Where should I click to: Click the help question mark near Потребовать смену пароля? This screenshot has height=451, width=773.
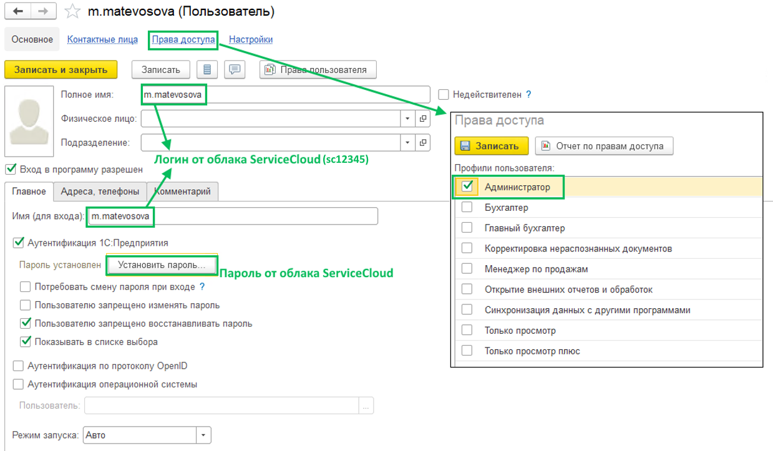click(202, 287)
